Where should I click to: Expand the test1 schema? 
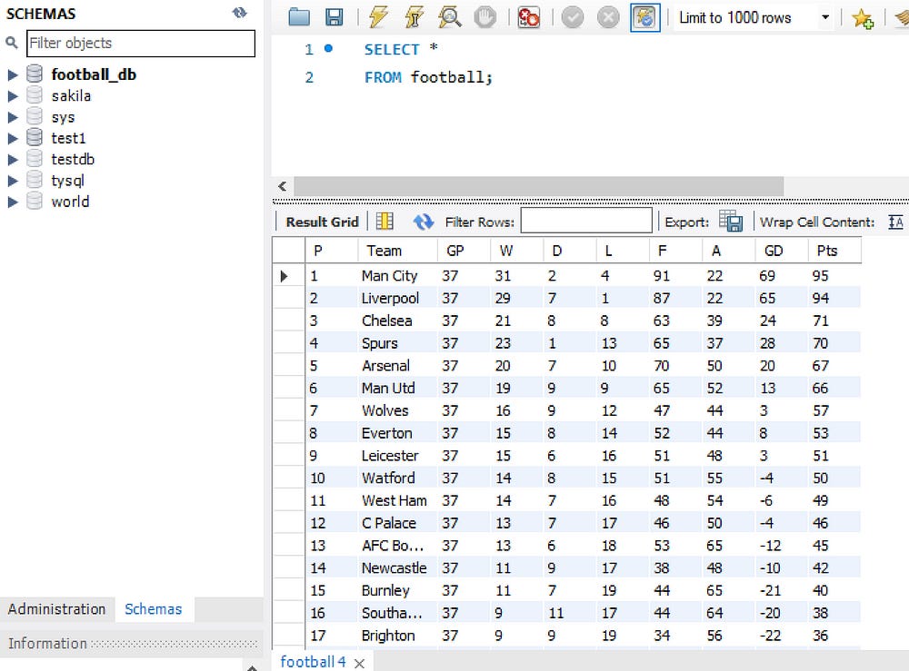pyautogui.click(x=12, y=138)
